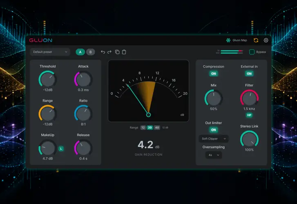This screenshot has height=204, width=297.
Task: Click the Threshold value -12dB
Action: pyautogui.click(x=47, y=90)
